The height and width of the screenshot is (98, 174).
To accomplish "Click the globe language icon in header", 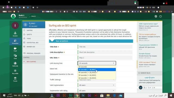I will (156, 16).
